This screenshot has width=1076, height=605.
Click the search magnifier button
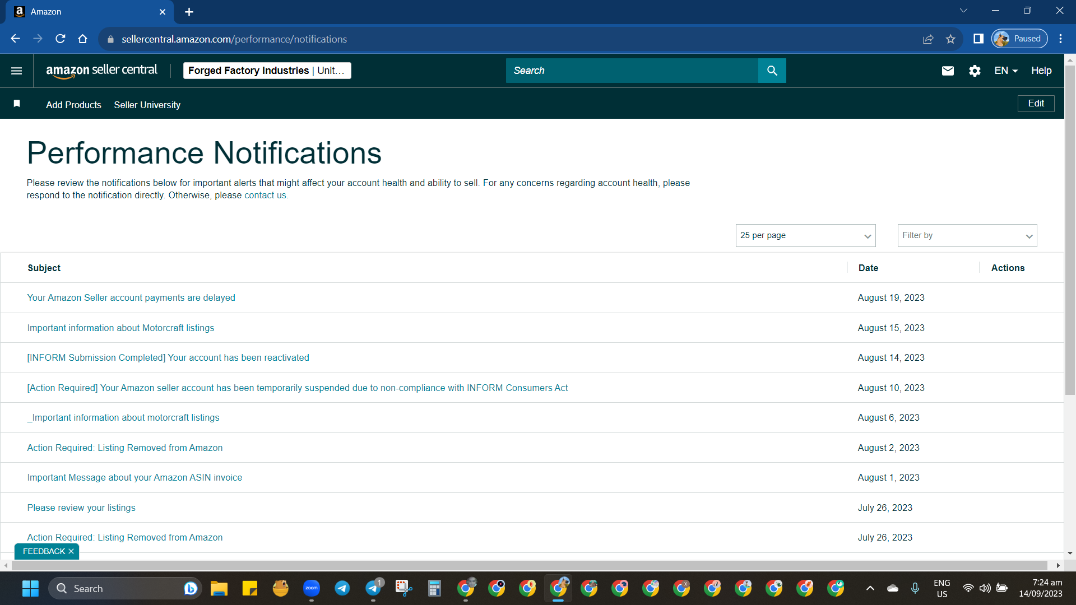772,71
